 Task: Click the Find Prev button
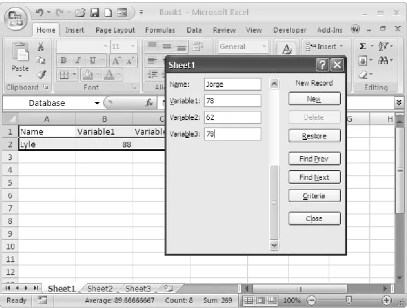(315, 159)
